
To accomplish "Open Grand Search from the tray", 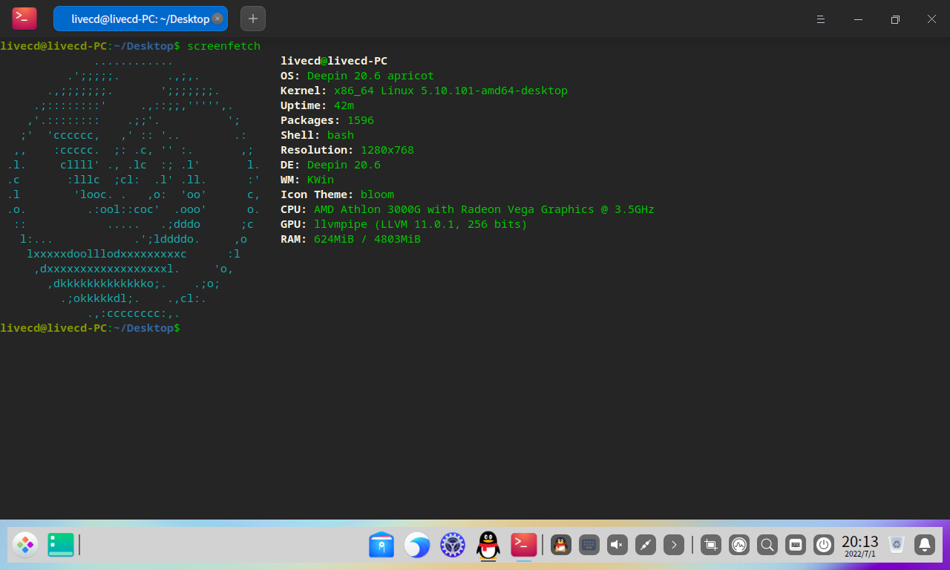I will click(x=767, y=544).
